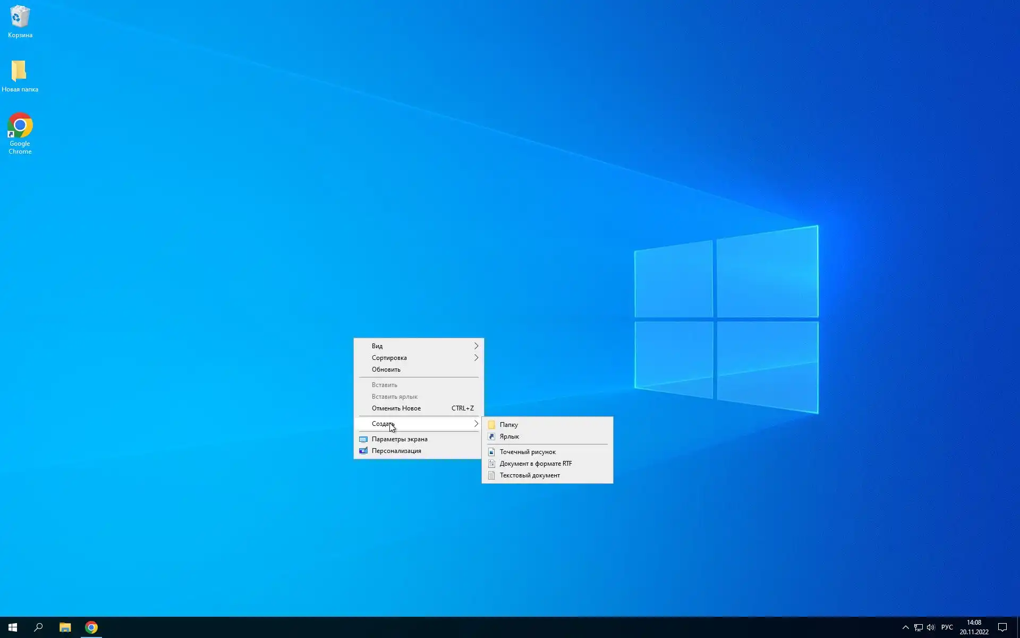Choose Папку to create a folder
Screen dimensions: 1020x638
point(508,425)
